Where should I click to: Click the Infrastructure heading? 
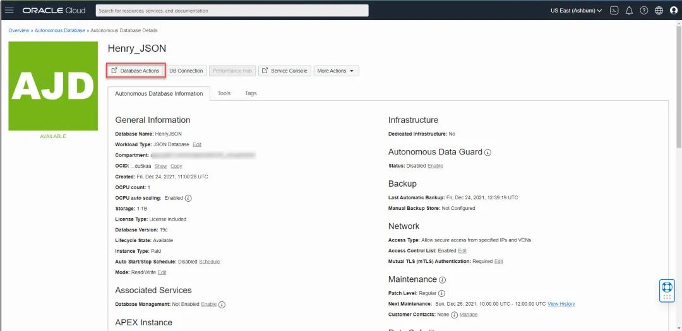pos(413,120)
